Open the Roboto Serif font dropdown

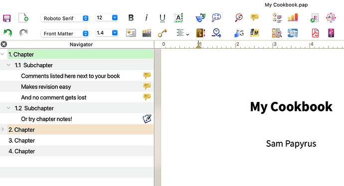point(65,18)
